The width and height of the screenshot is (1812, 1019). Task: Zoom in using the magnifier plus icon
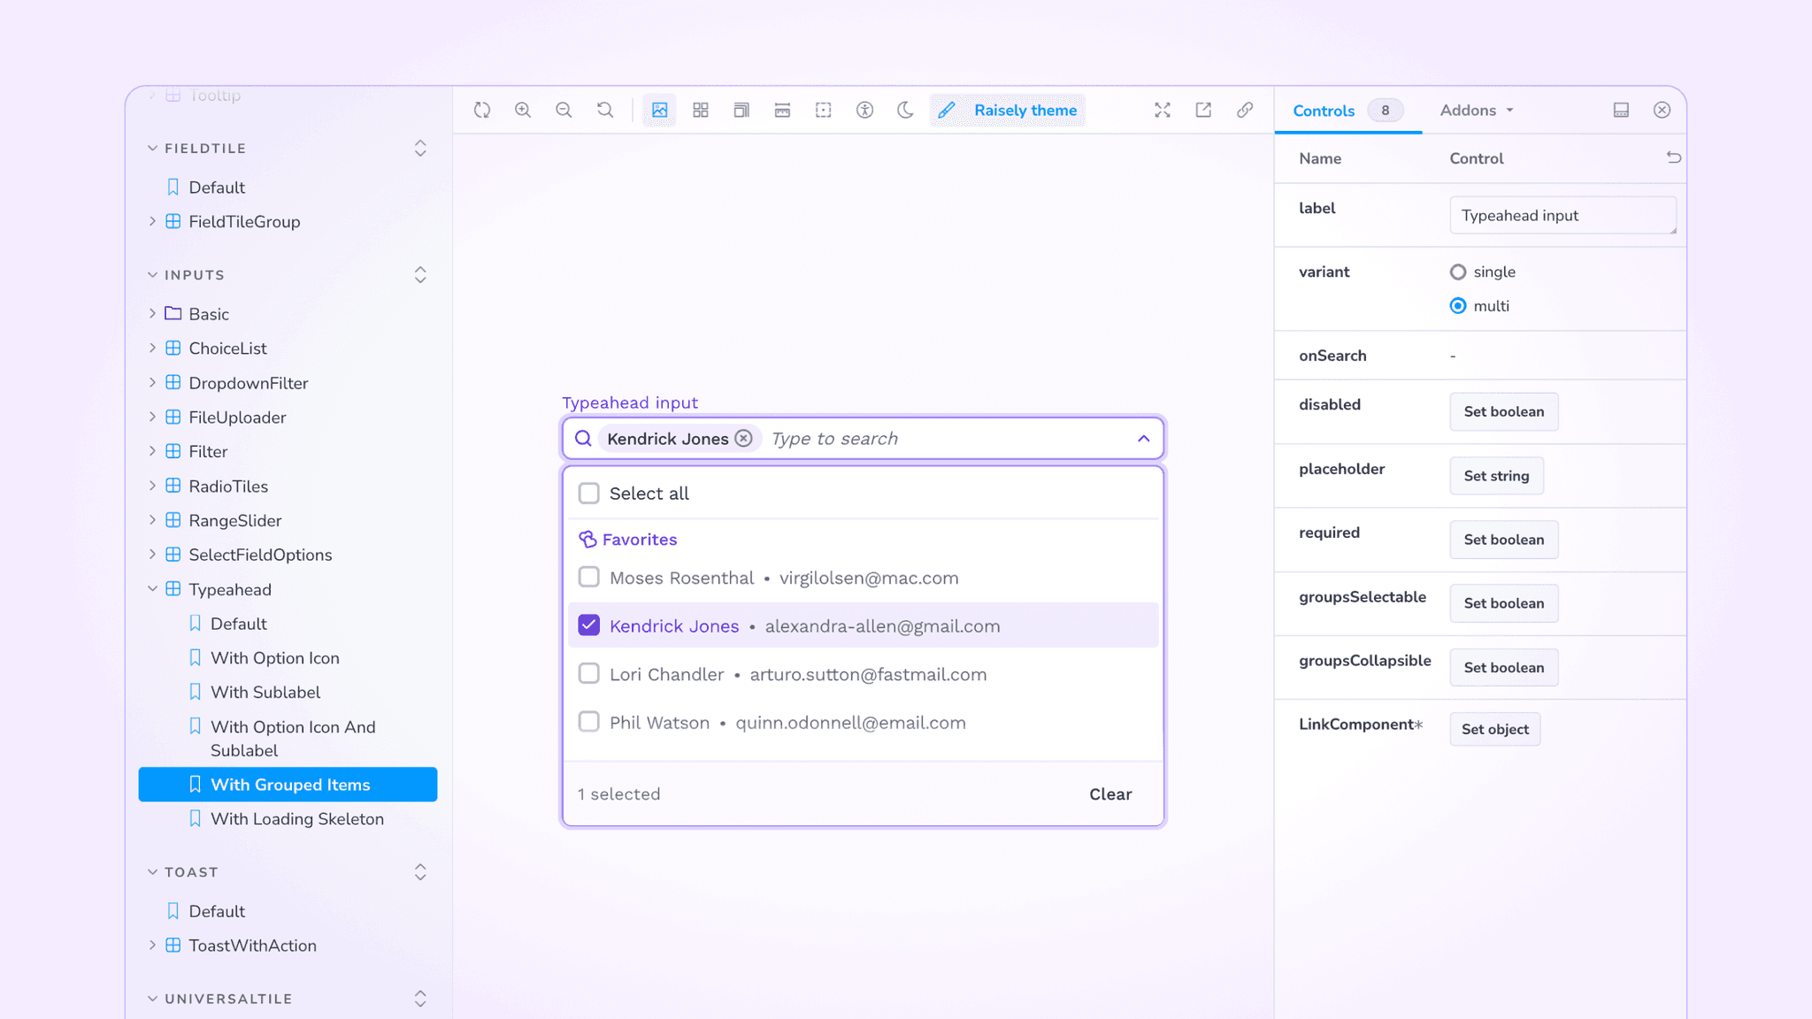point(523,110)
